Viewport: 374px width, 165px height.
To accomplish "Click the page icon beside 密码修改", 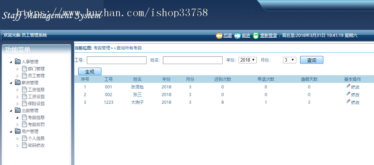I will [x=25, y=145].
